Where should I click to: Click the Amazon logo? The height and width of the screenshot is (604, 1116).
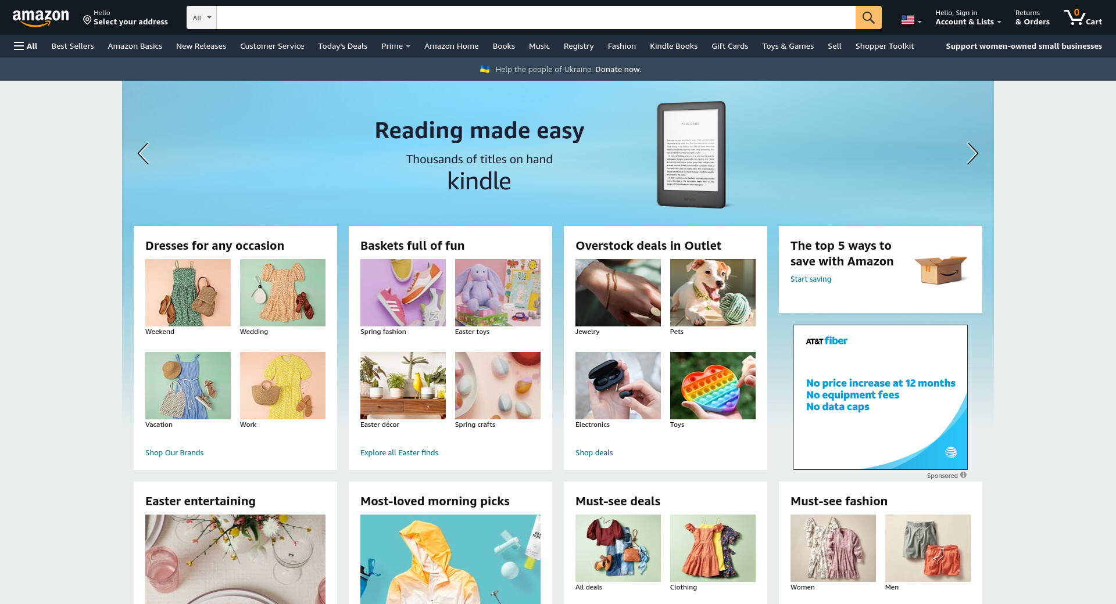[x=41, y=18]
